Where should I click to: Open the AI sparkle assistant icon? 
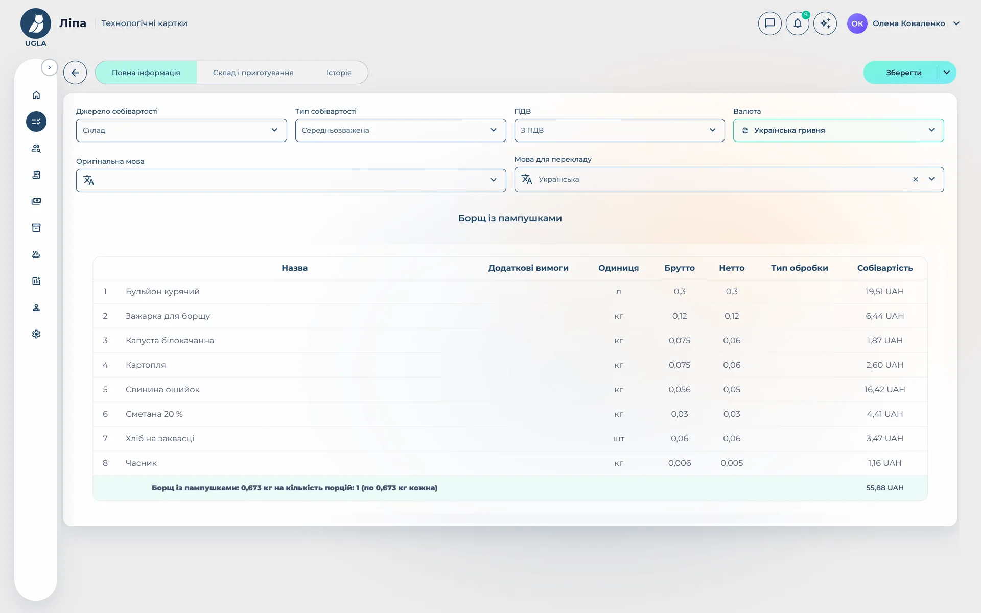tap(825, 23)
